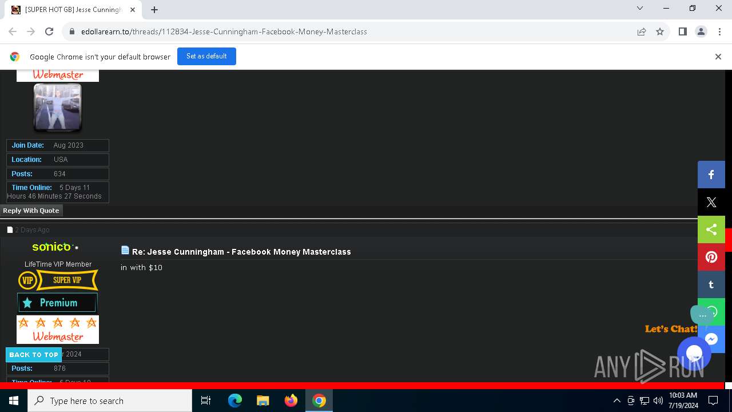
Task: Open Chrome three-dot menu
Action: click(719, 31)
